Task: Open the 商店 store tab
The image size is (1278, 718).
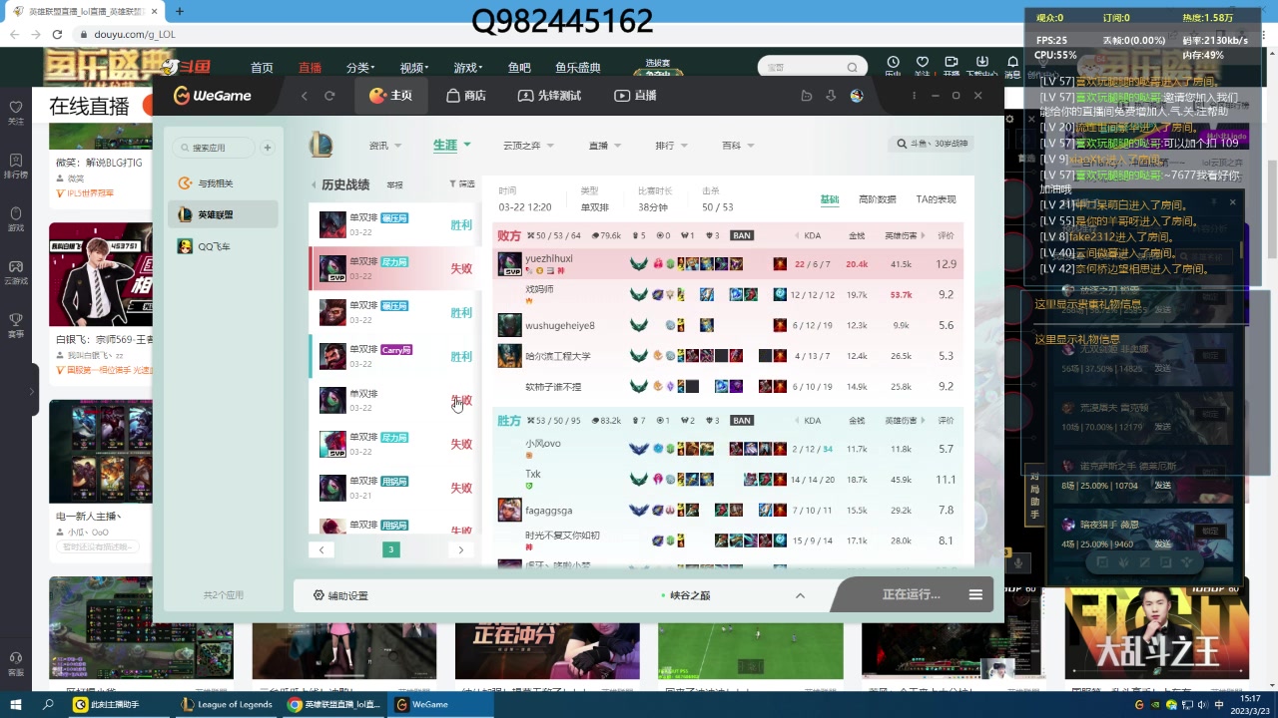Action: coord(466,96)
